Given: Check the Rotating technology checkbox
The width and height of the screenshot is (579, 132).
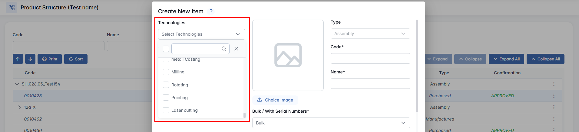Looking at the screenshot, I should pyautogui.click(x=166, y=85).
